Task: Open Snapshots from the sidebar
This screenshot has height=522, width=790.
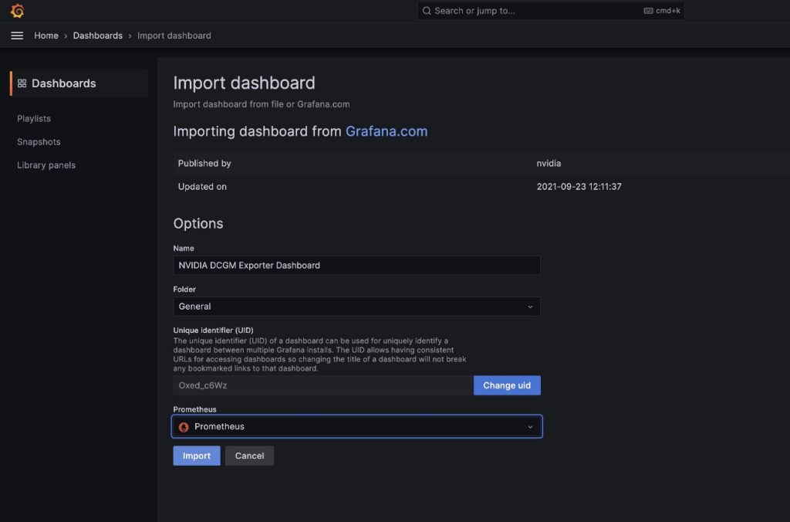Action: pos(39,142)
